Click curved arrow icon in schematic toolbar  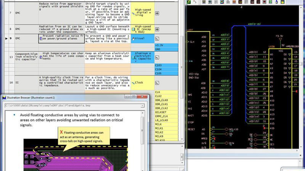tap(196, 2)
